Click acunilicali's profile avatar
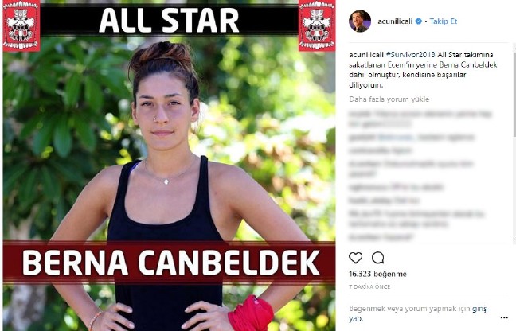516x331 pixels. 360,21
